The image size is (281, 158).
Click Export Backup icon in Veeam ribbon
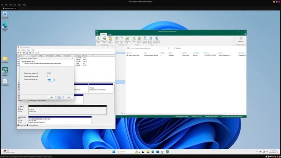coord(150,40)
